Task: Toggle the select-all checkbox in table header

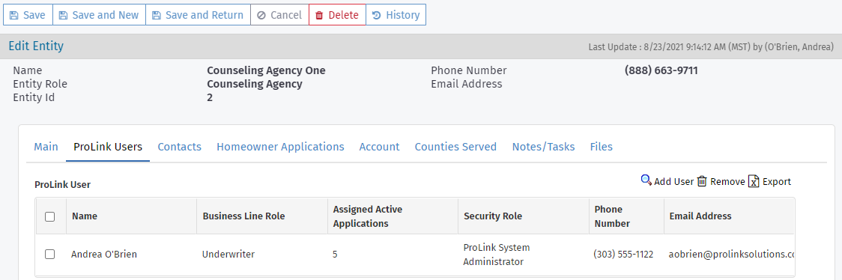Action: tap(50, 216)
